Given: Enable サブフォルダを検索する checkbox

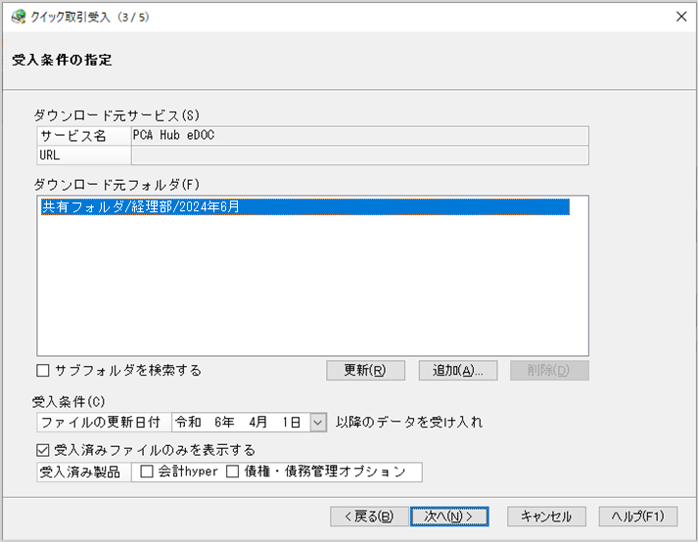Looking at the screenshot, I should point(42,371).
